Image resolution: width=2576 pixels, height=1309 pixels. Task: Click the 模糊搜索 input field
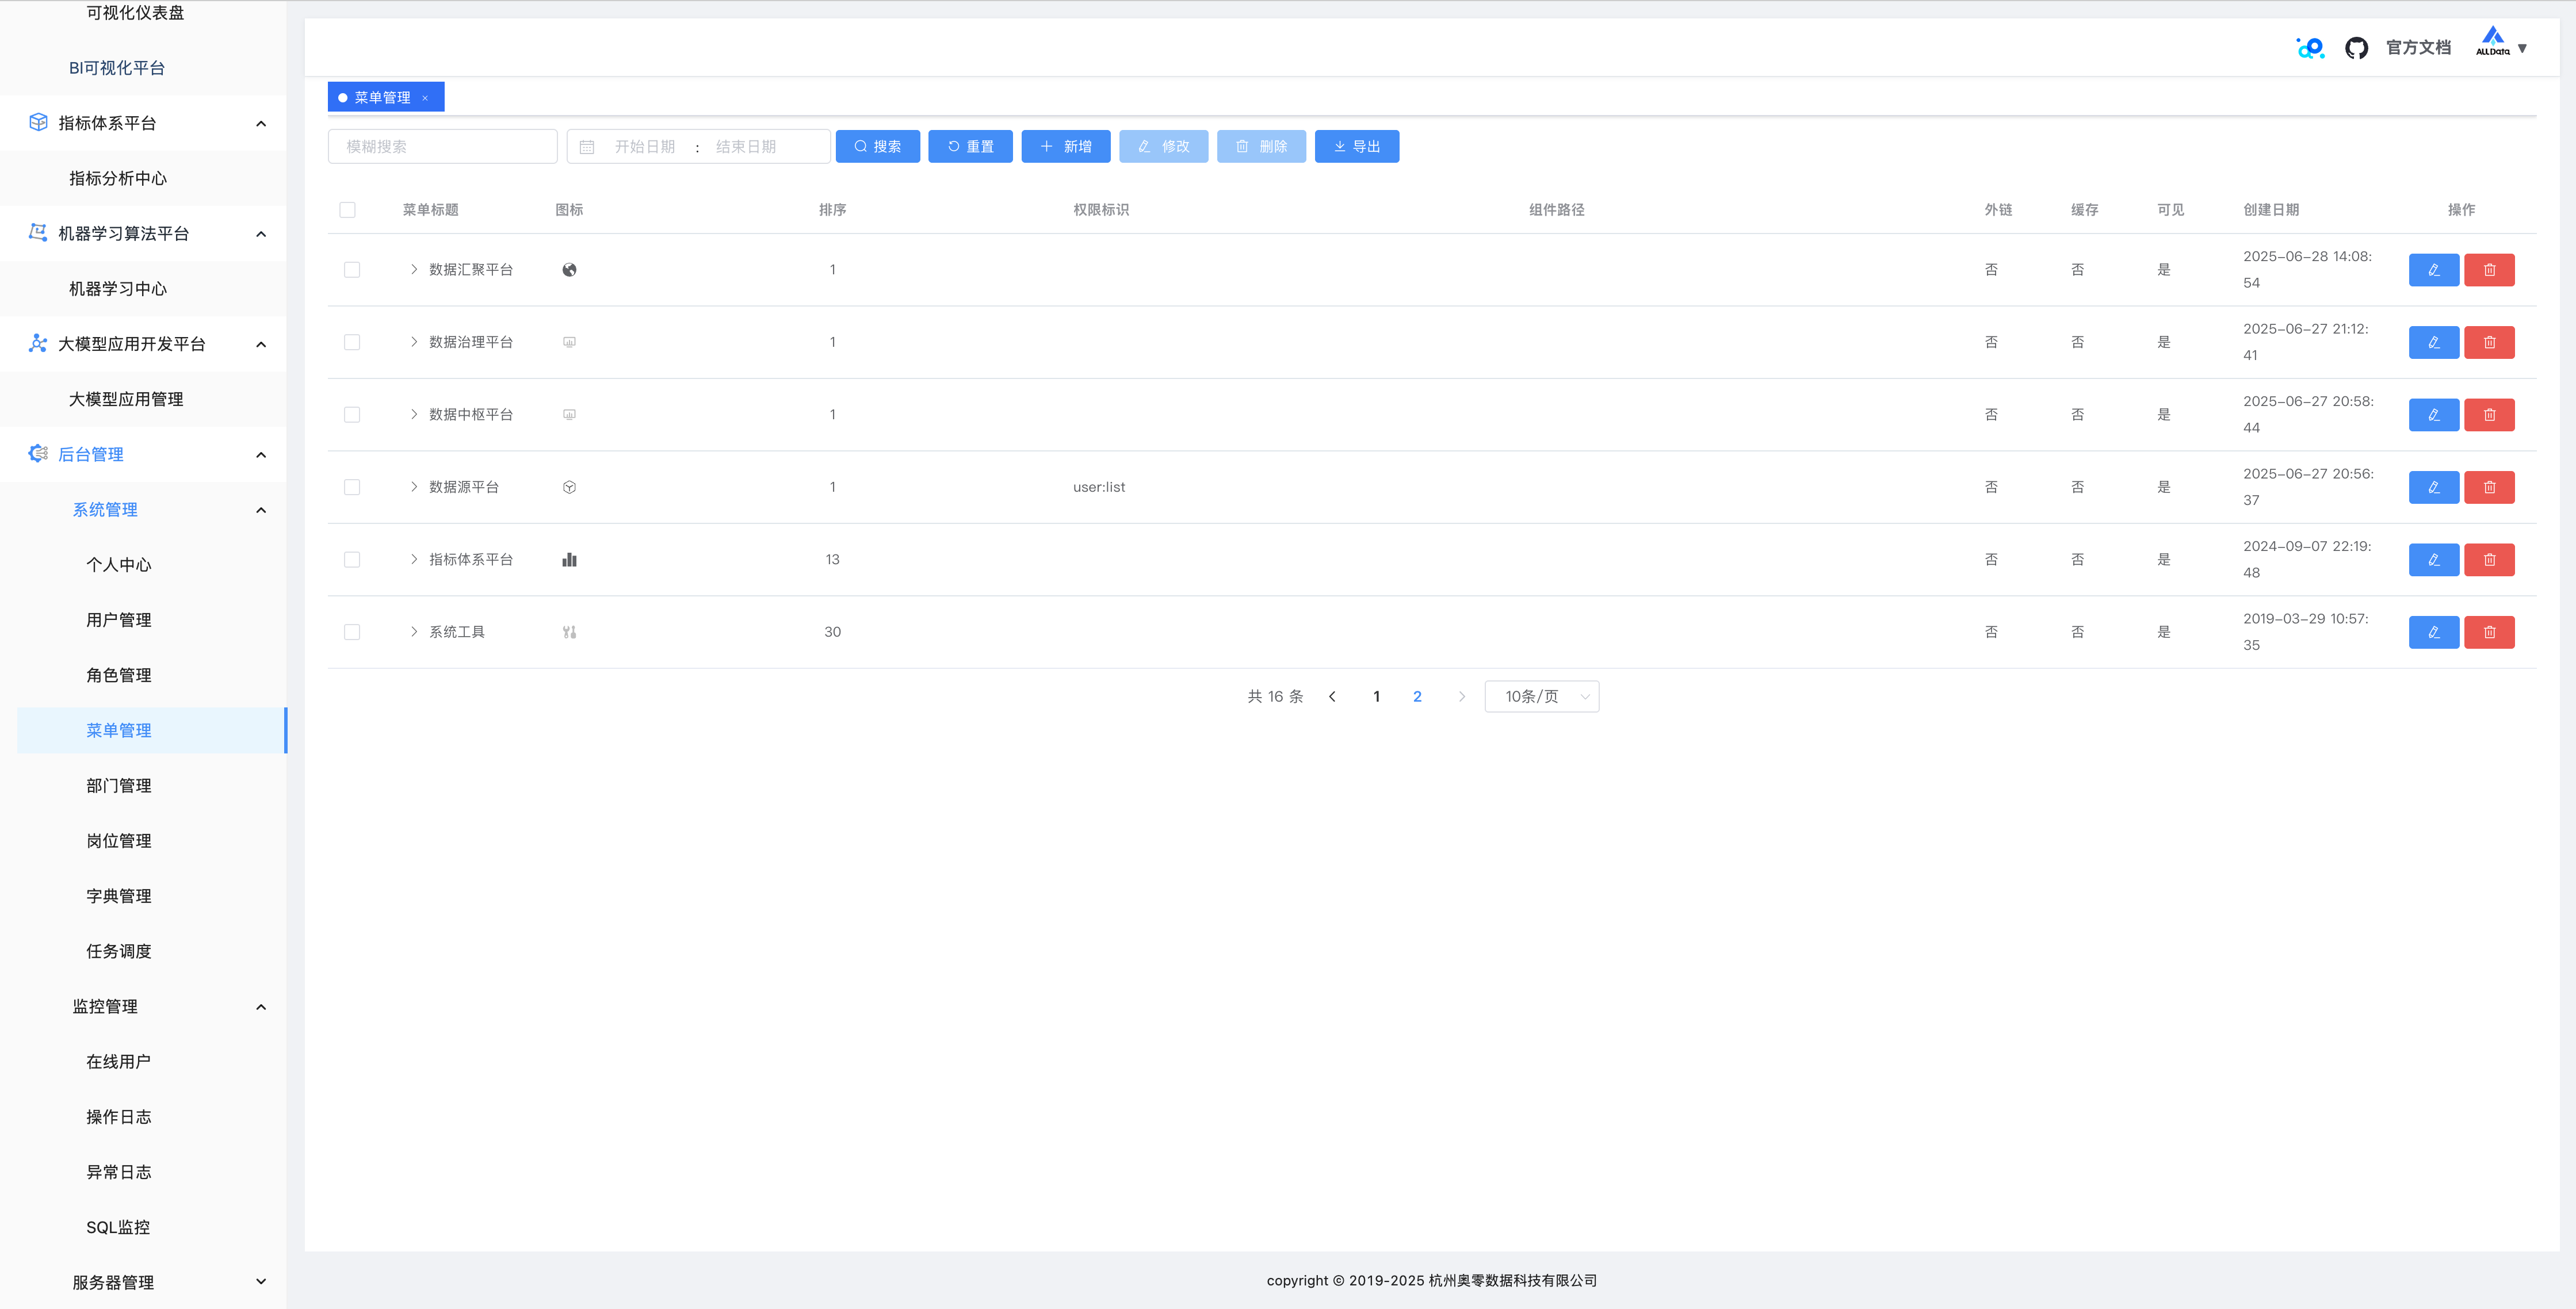[442, 147]
